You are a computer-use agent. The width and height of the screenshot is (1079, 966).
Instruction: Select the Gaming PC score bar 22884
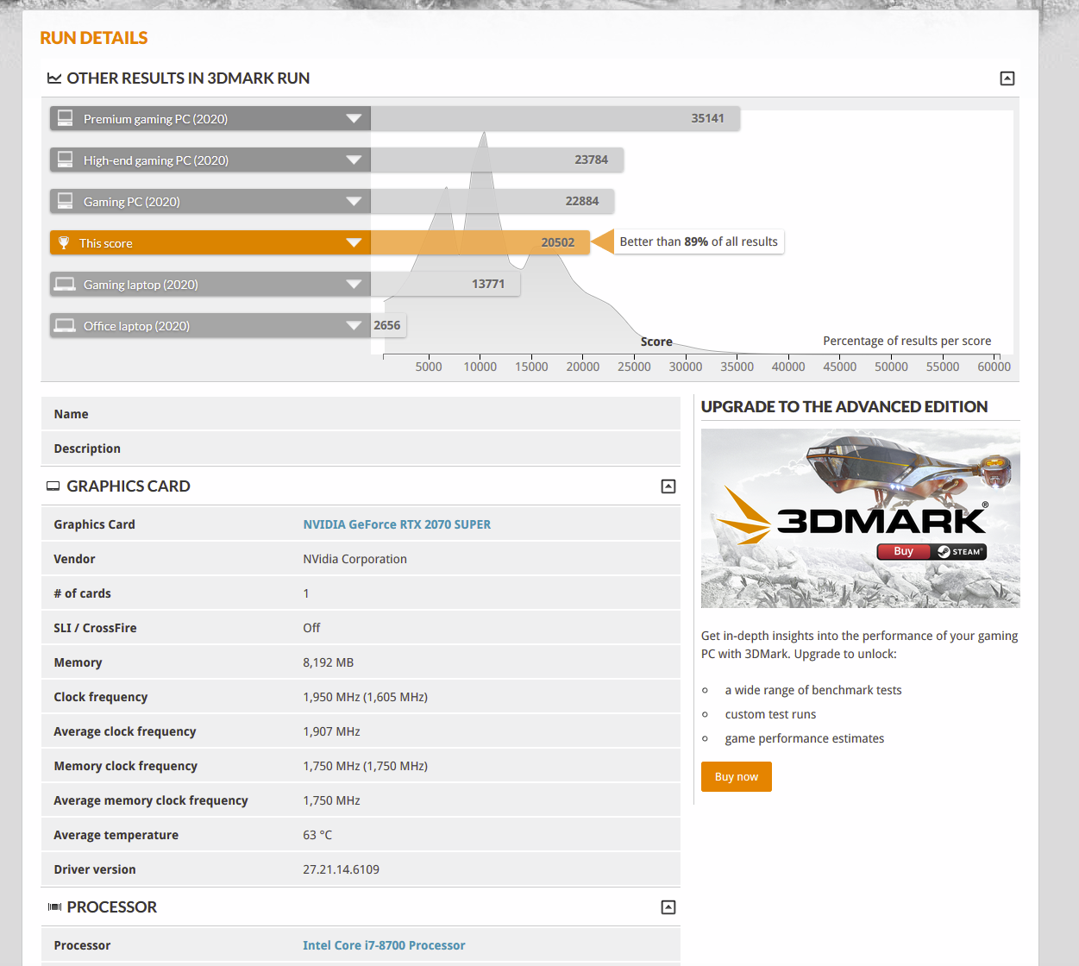pos(492,202)
